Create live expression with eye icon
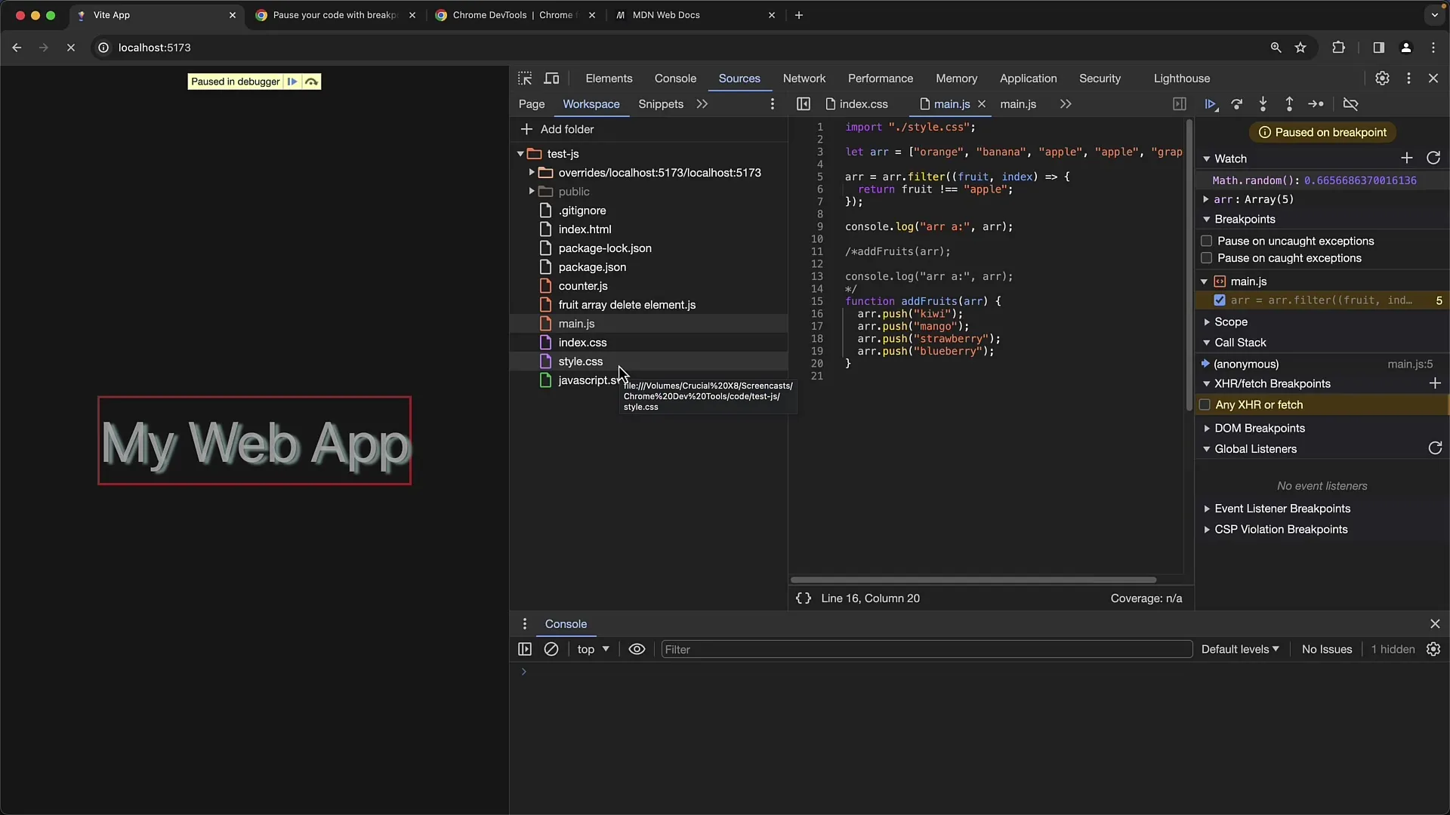Image resolution: width=1450 pixels, height=815 pixels. pyautogui.click(x=637, y=650)
